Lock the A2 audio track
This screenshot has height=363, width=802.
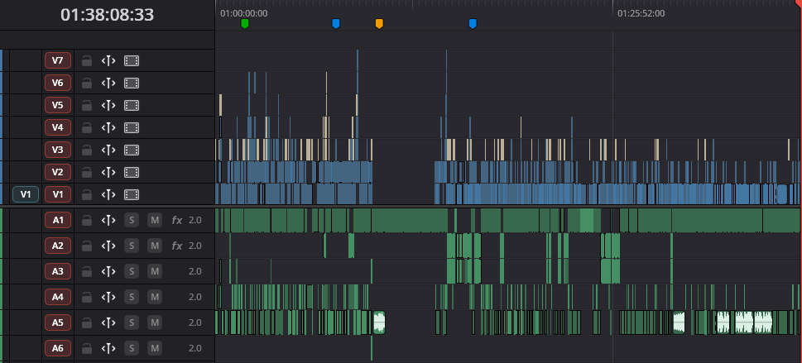click(87, 246)
